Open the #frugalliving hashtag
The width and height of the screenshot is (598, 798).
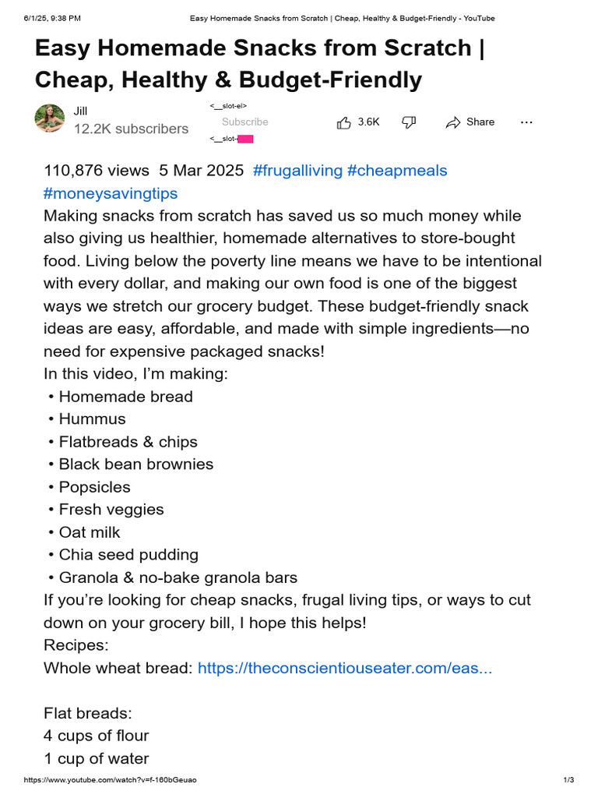pos(297,171)
